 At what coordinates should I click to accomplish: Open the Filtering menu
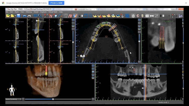(29, 12)
